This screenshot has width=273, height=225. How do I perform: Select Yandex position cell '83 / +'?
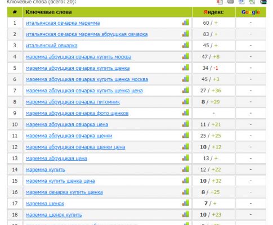[214, 34]
